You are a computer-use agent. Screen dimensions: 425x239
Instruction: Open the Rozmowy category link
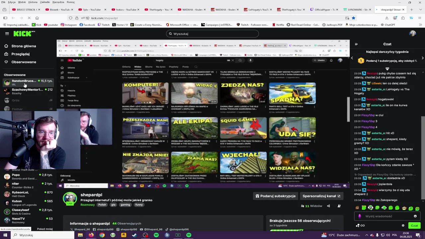coord(88,205)
